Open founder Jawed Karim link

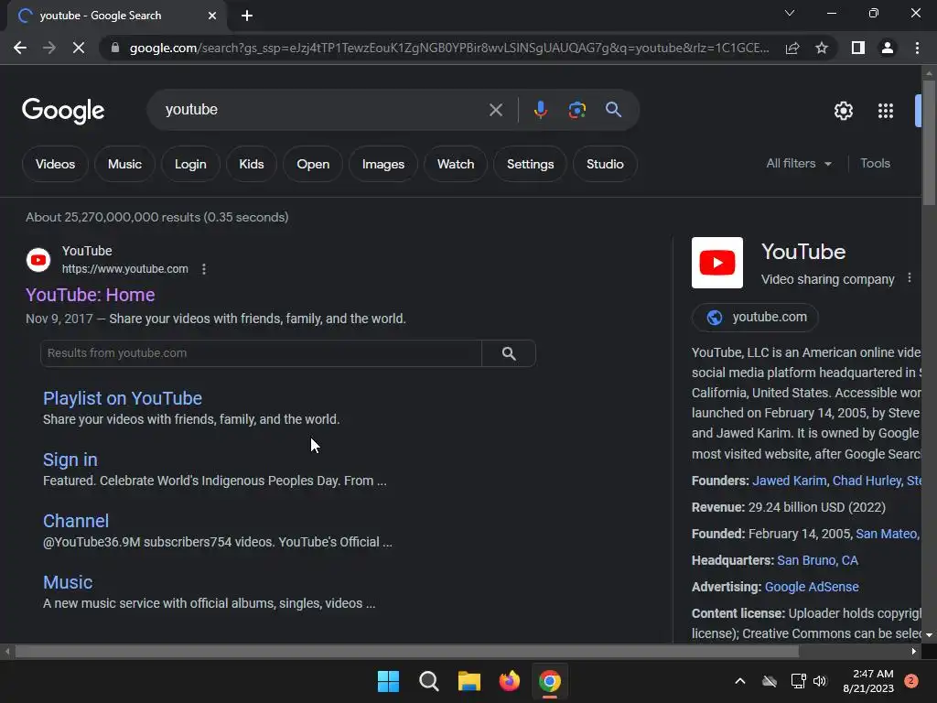click(790, 481)
